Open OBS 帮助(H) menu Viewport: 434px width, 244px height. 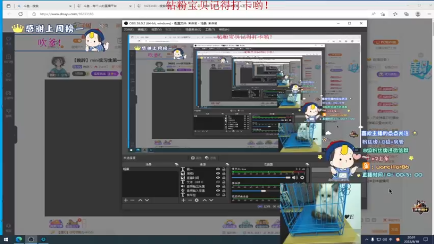(224, 29)
